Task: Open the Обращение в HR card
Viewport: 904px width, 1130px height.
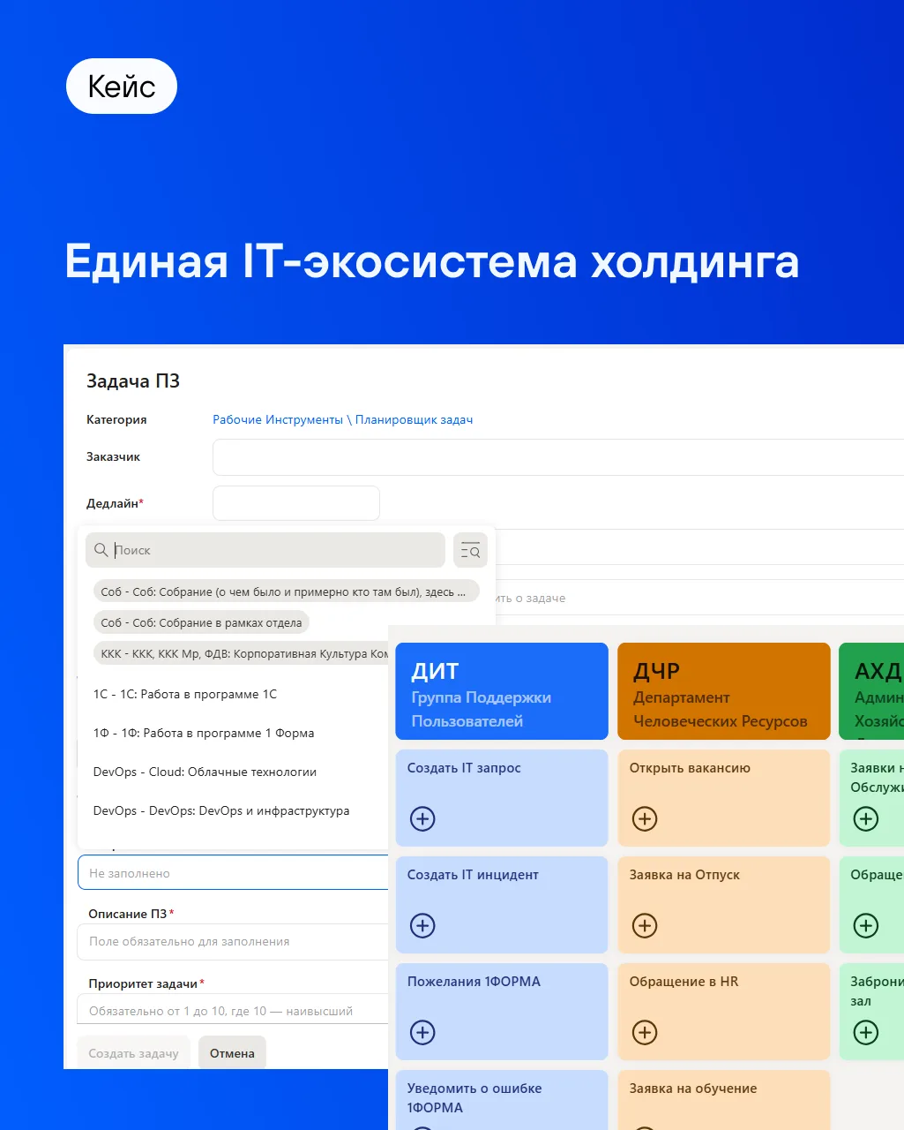Action: pos(724,1012)
